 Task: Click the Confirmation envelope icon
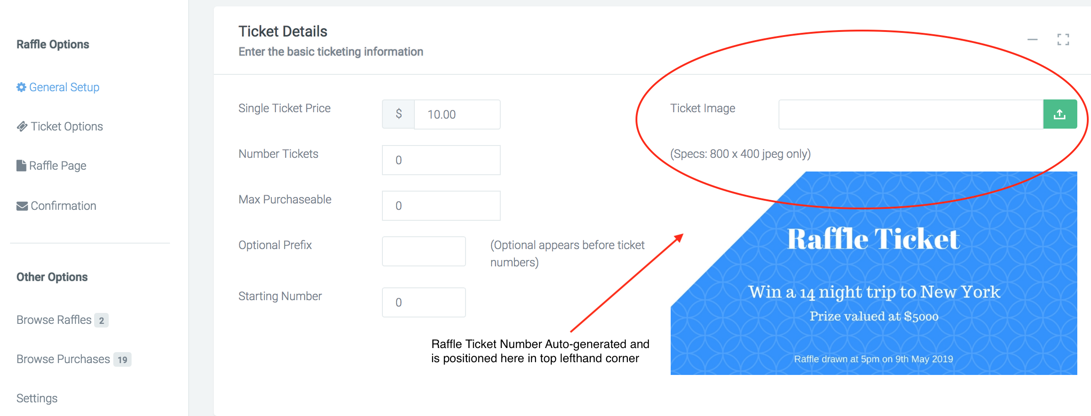pos(22,206)
